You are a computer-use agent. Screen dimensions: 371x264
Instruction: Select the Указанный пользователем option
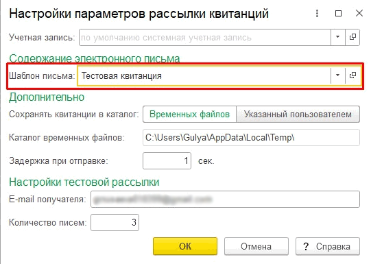pos(298,115)
